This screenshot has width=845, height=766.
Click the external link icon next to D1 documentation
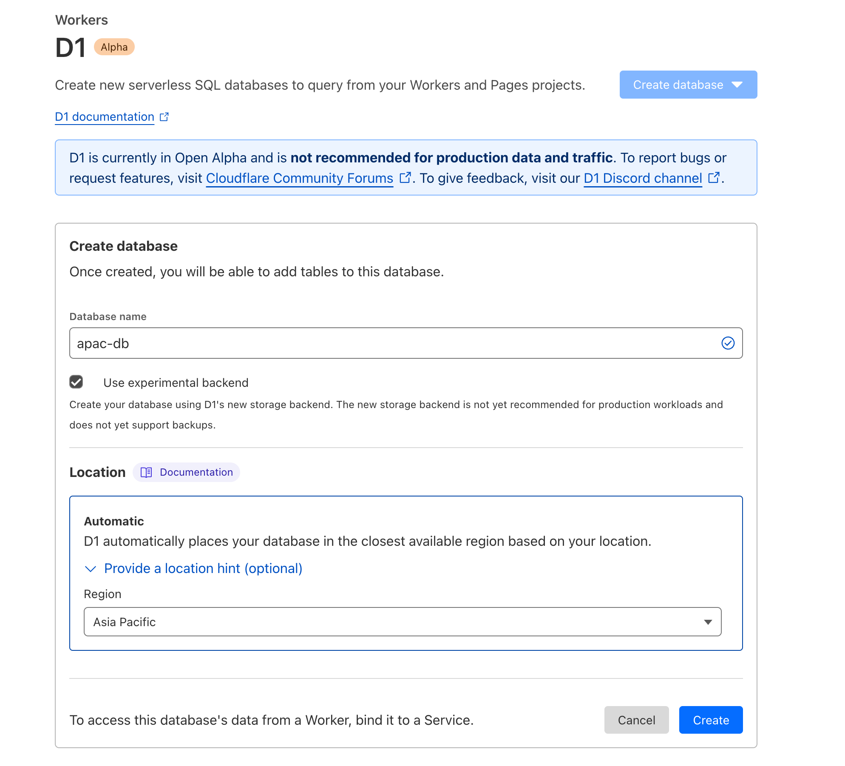point(164,116)
